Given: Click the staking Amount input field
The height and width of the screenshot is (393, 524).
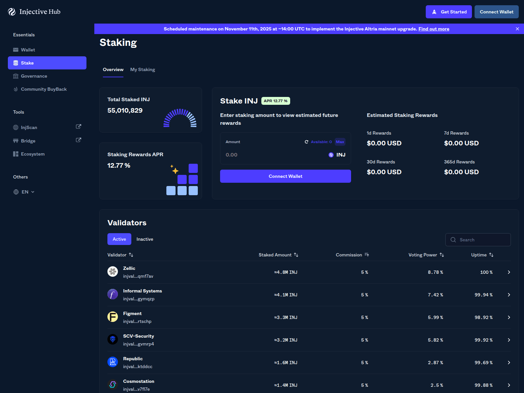Looking at the screenshot, I should click(x=275, y=155).
